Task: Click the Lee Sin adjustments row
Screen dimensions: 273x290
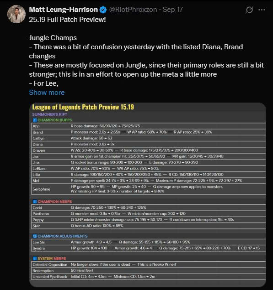Action: click(149, 242)
